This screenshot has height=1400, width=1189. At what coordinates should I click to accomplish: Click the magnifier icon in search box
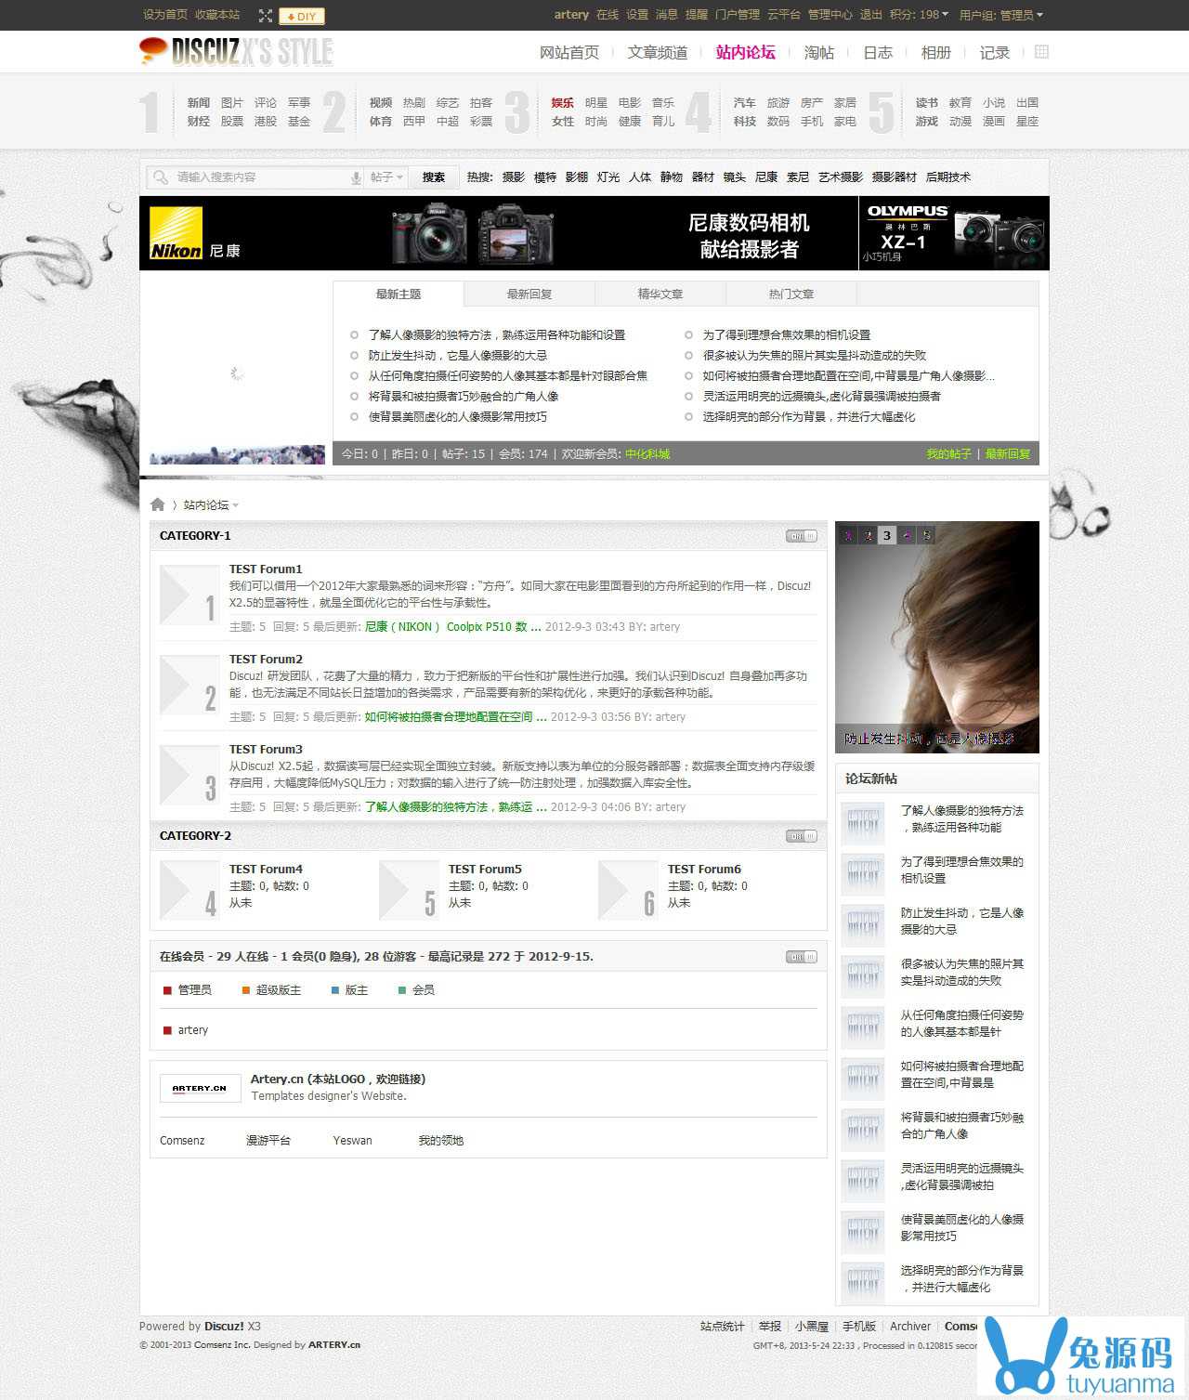click(161, 177)
